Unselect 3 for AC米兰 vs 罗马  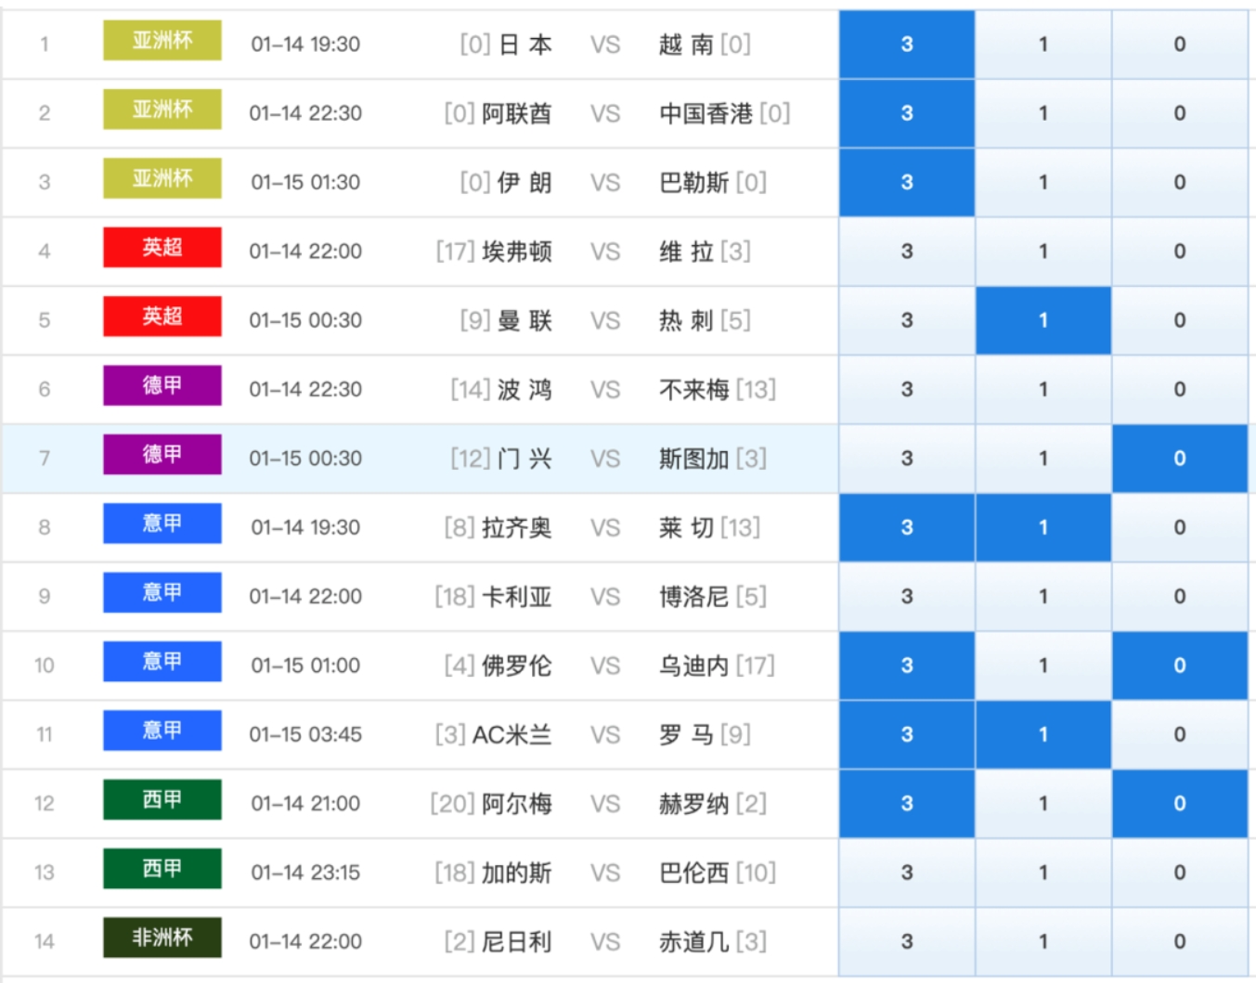coord(907,734)
